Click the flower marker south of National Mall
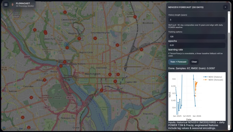 pos(101,90)
